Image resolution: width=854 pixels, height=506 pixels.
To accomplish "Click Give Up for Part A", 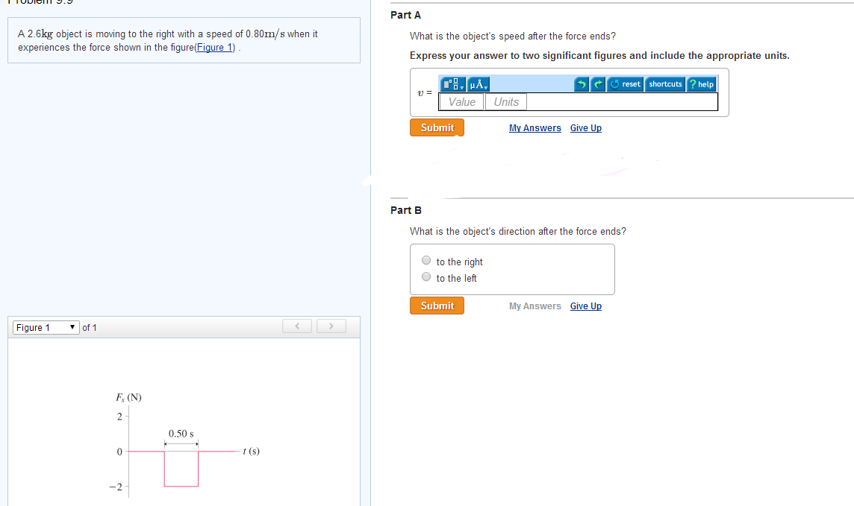I will (585, 127).
